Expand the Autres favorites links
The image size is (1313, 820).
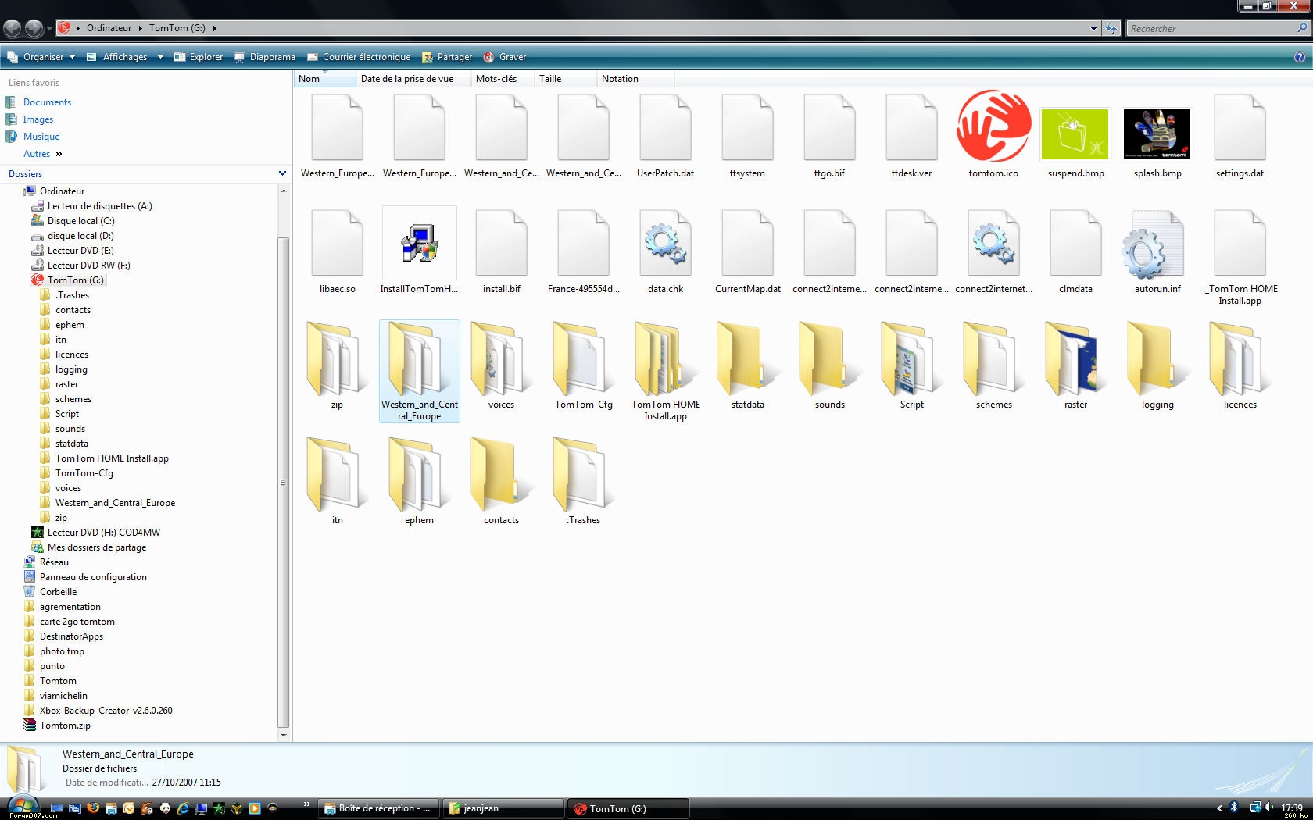(x=43, y=154)
